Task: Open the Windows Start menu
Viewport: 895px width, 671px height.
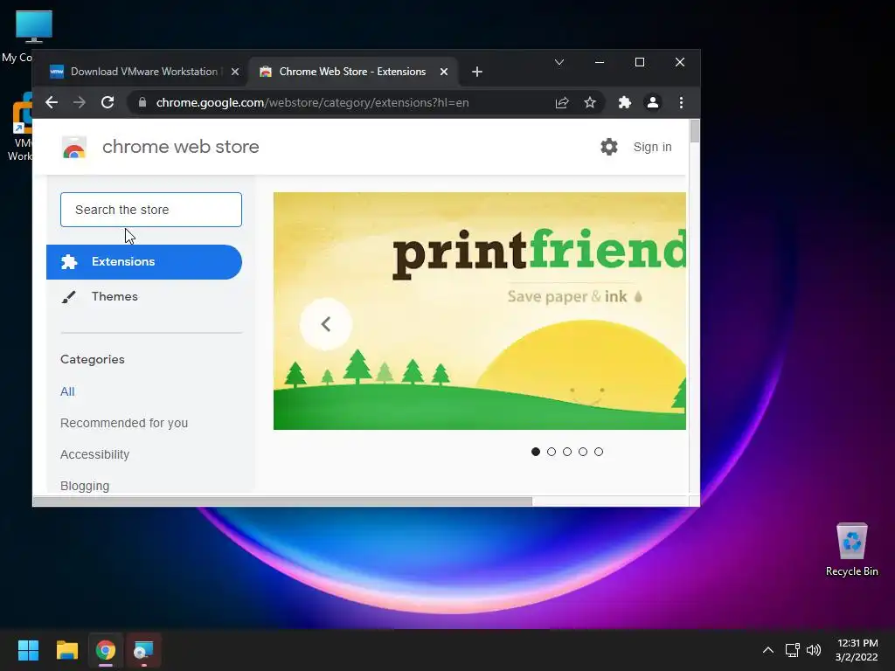Action: 28,650
